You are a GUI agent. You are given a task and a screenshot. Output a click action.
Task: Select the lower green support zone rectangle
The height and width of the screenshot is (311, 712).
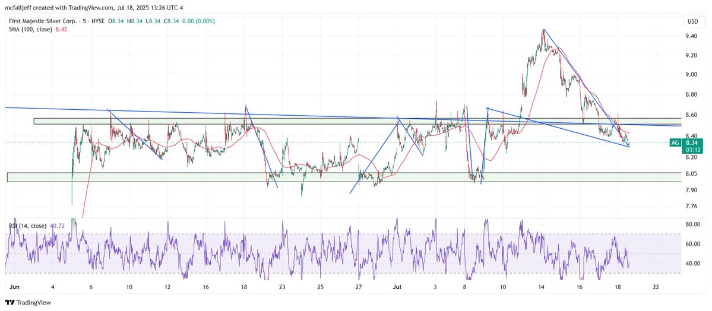click(344, 177)
